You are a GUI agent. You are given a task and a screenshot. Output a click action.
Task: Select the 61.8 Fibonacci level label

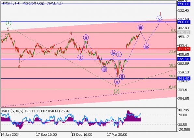[173, 87]
